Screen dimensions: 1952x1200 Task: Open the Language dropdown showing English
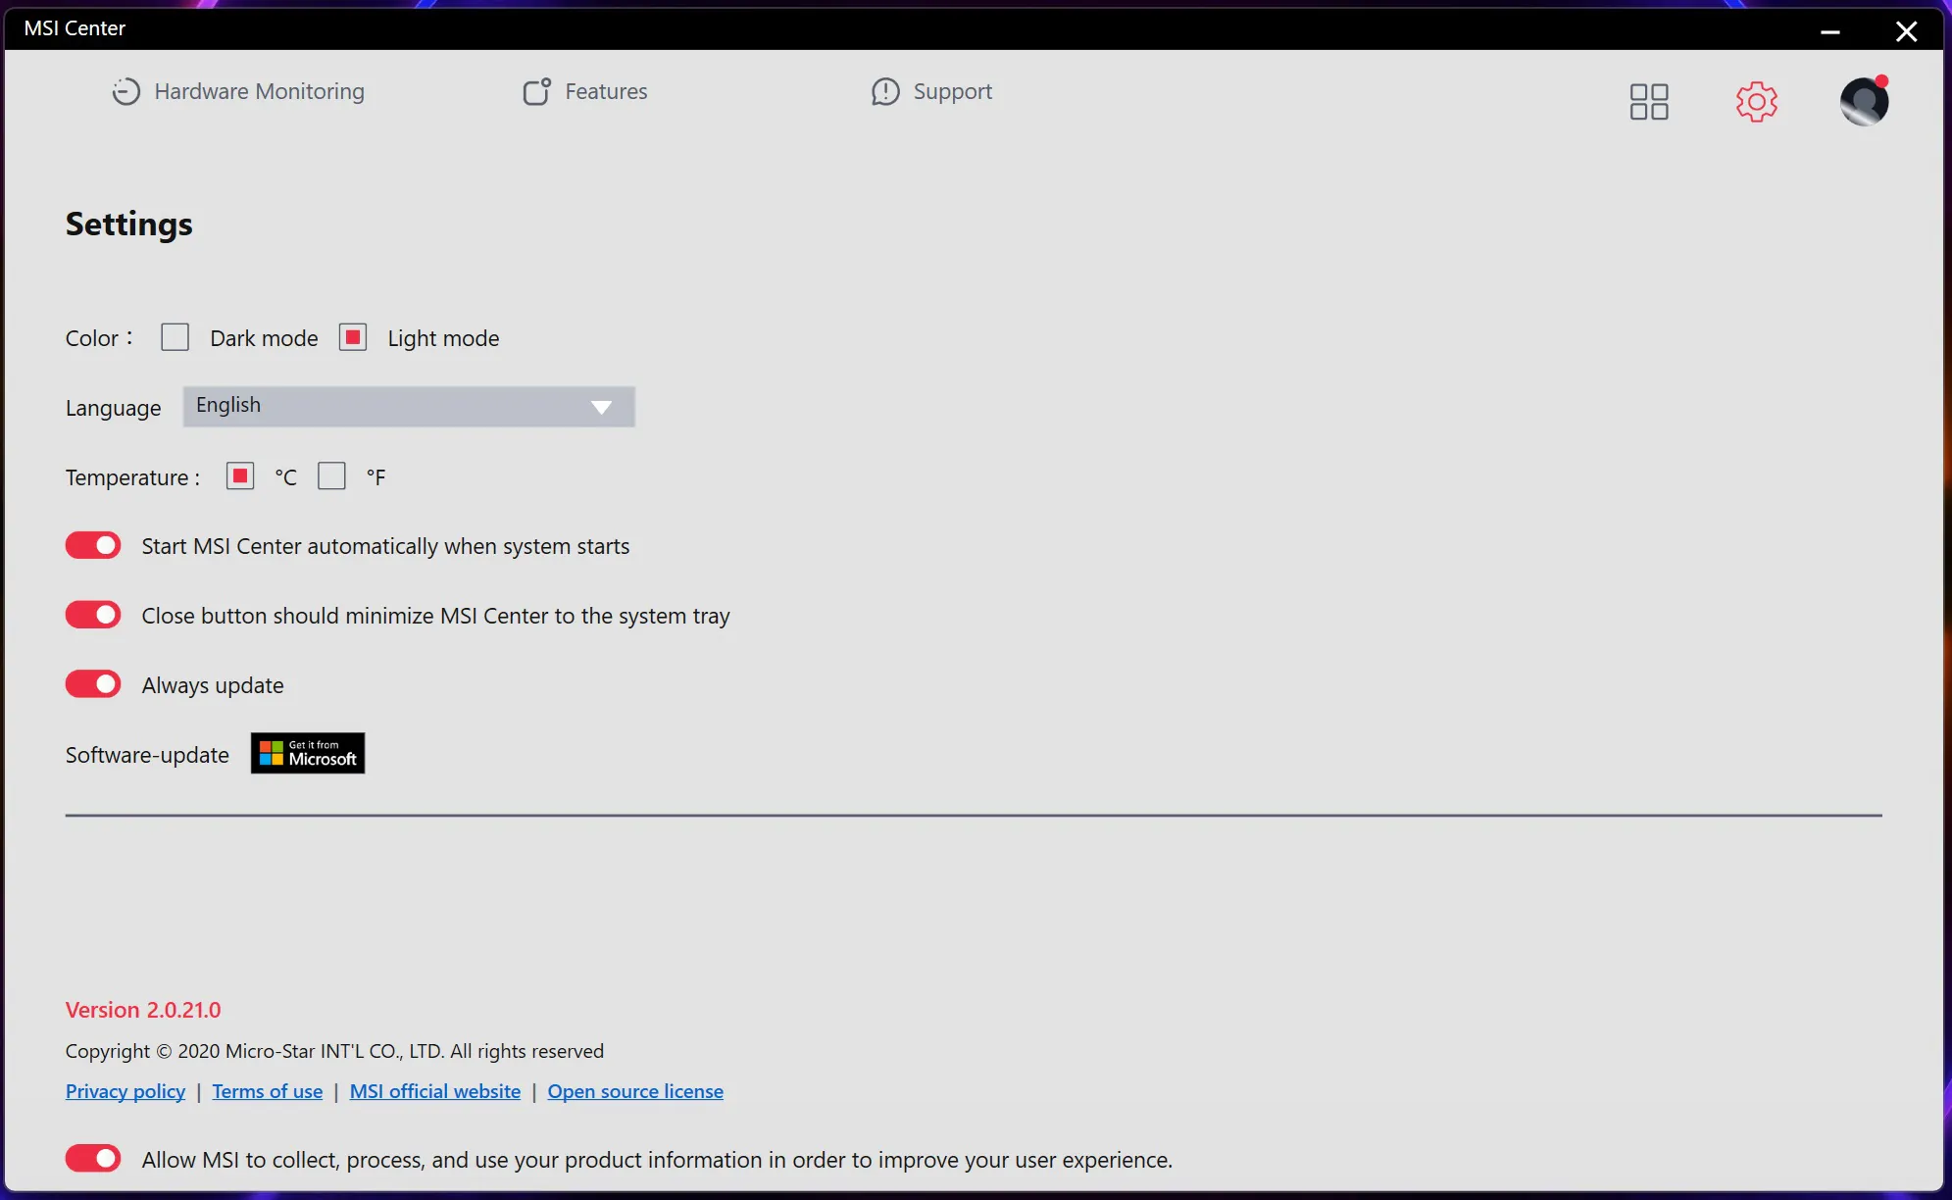point(409,406)
